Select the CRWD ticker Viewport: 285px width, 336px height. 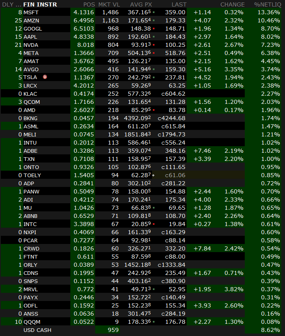coord(31,248)
